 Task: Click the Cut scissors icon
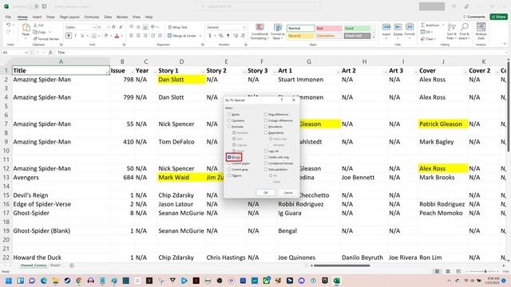click(35, 25)
